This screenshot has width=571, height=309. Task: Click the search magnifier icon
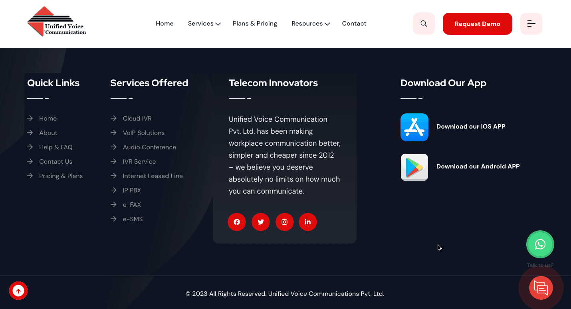pos(424,24)
